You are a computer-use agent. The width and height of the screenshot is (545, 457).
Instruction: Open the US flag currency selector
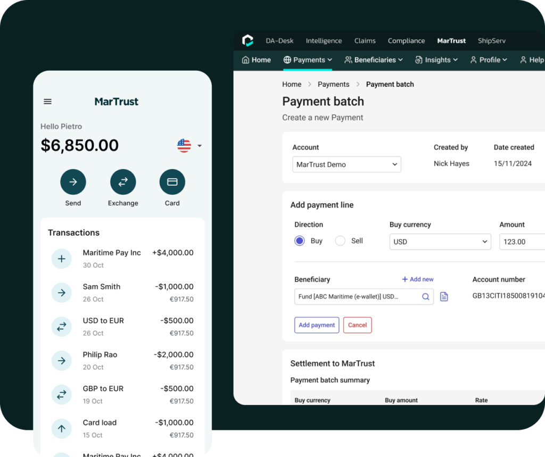point(184,145)
